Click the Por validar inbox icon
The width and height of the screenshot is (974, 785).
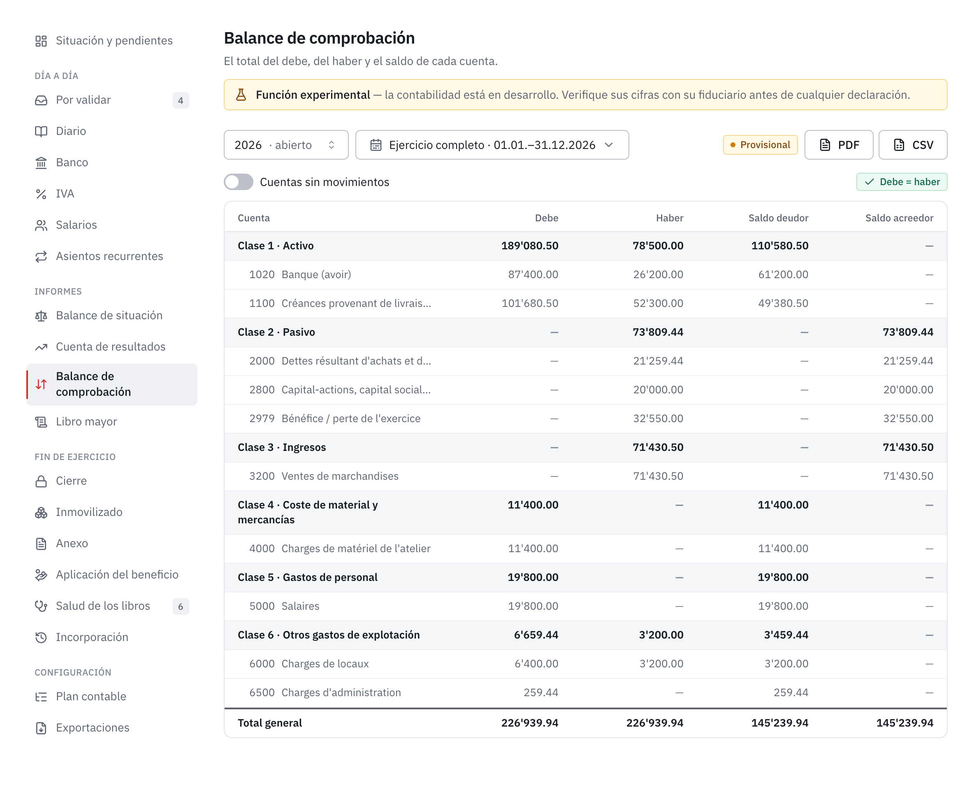(x=41, y=100)
